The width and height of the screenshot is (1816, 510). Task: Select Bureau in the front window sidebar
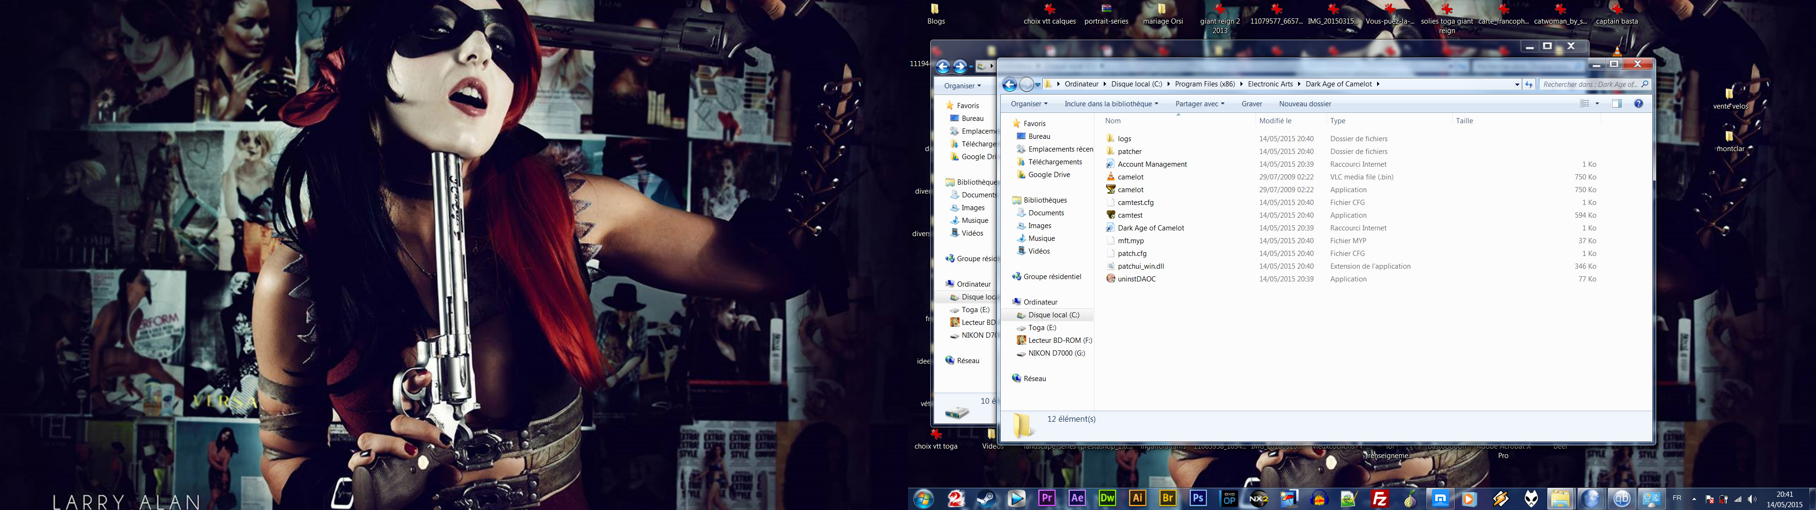tap(1039, 136)
